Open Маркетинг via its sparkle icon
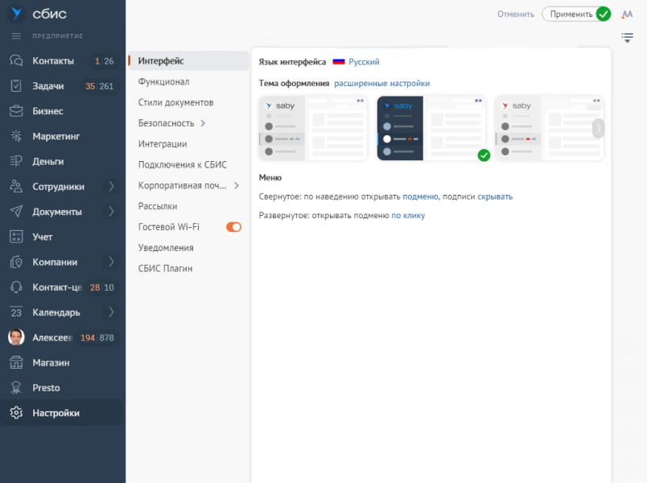This screenshot has height=483, width=647. [x=16, y=136]
